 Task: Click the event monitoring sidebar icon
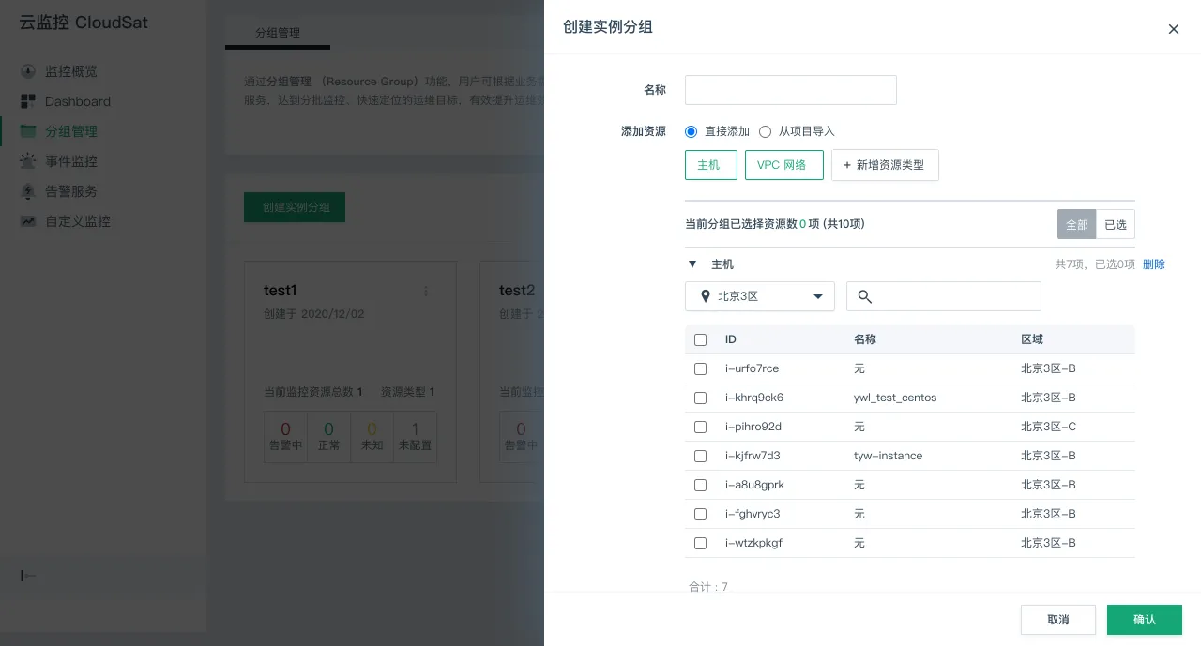click(x=28, y=161)
